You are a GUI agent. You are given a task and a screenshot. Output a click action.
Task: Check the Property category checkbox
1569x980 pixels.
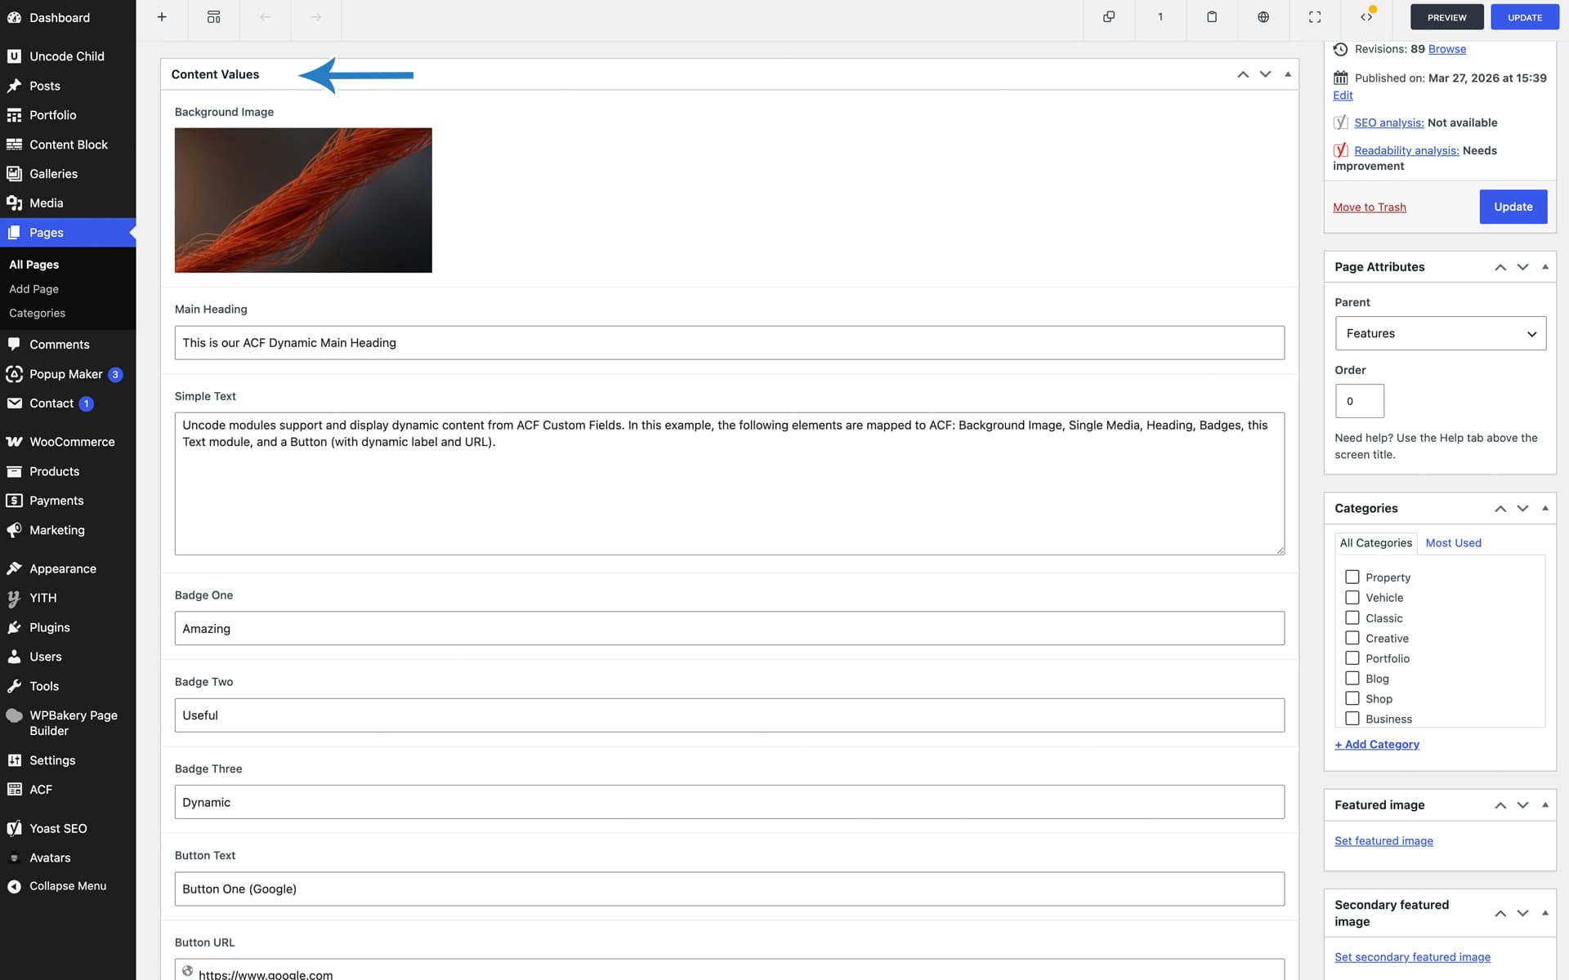1352,577
